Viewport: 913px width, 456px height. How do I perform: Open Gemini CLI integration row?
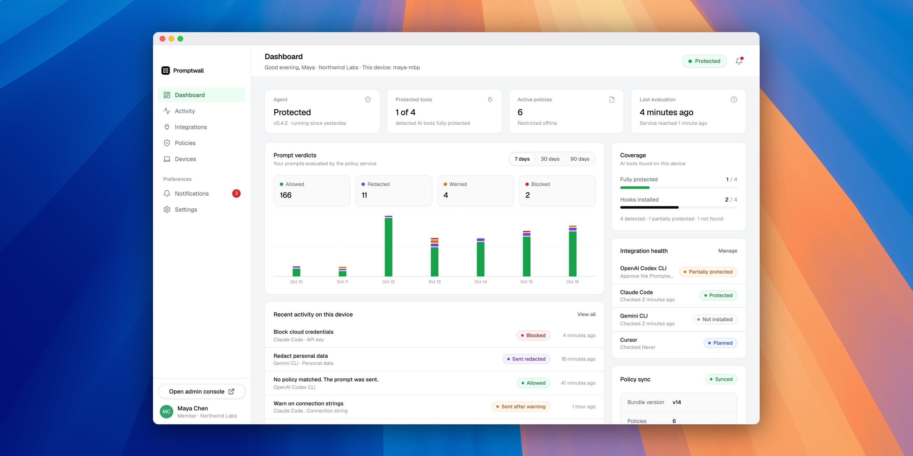[678, 320]
